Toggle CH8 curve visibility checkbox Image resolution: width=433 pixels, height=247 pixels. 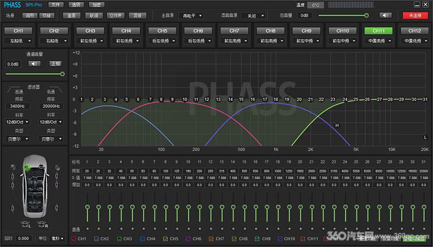click(x=234, y=239)
